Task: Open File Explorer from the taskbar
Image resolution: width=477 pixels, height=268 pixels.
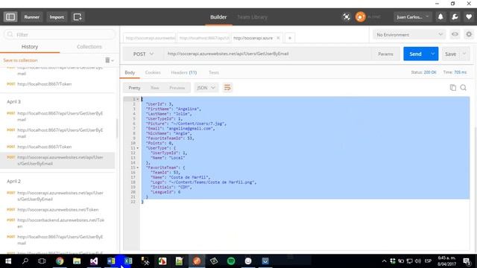Action: (77, 261)
